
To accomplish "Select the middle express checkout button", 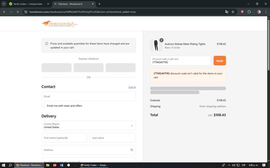I will tap(89, 68).
